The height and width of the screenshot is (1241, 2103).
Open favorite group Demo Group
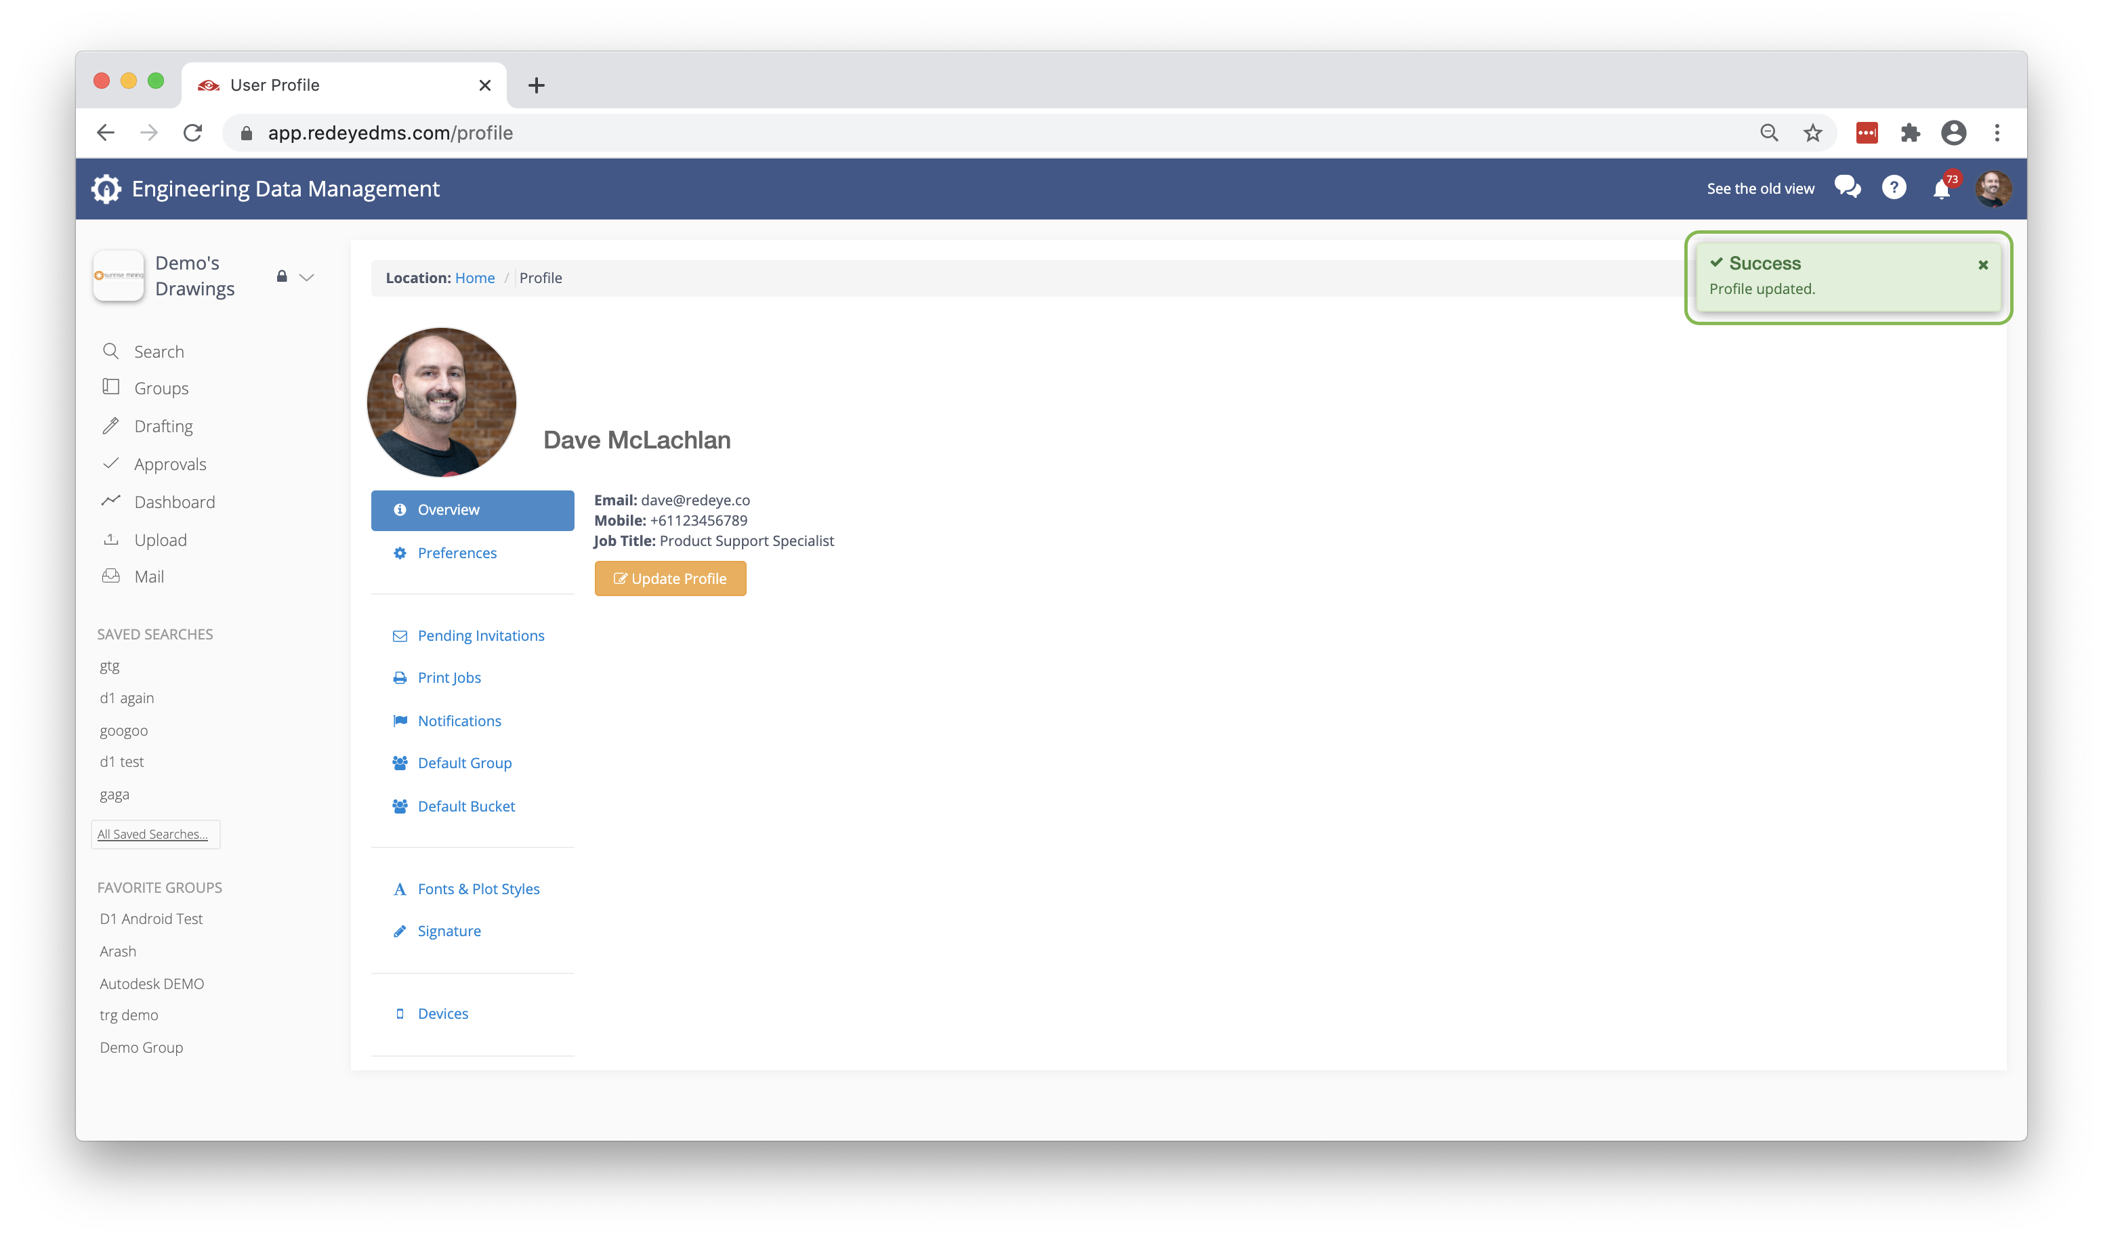click(140, 1047)
